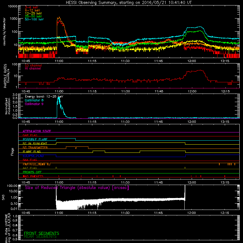Viewport: 243px width, 243px height.
Task: Select the red 3-6 keV legend label
Action: tap(31, 7)
